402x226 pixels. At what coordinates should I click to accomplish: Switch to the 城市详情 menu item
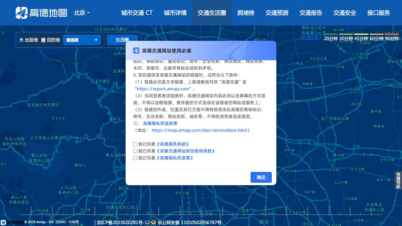click(x=175, y=13)
